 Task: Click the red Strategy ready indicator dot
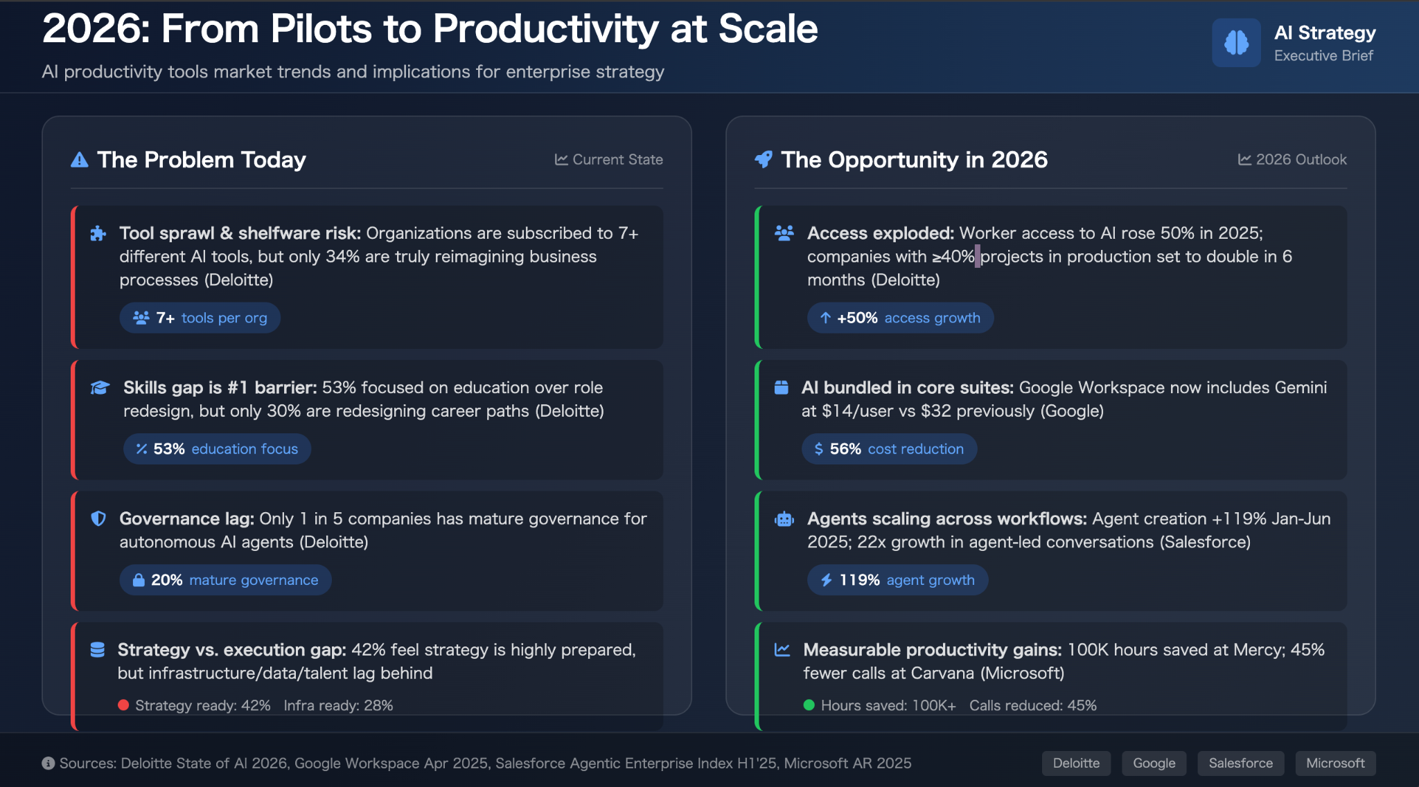123,705
